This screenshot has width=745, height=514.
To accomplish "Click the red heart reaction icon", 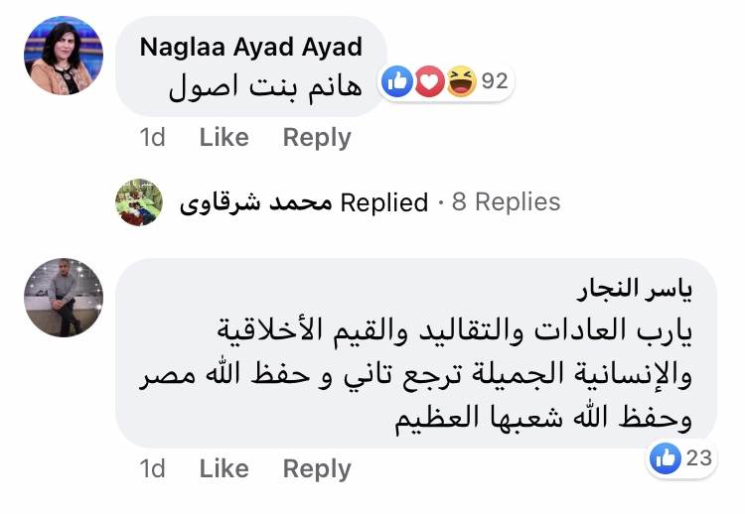I will click(429, 82).
